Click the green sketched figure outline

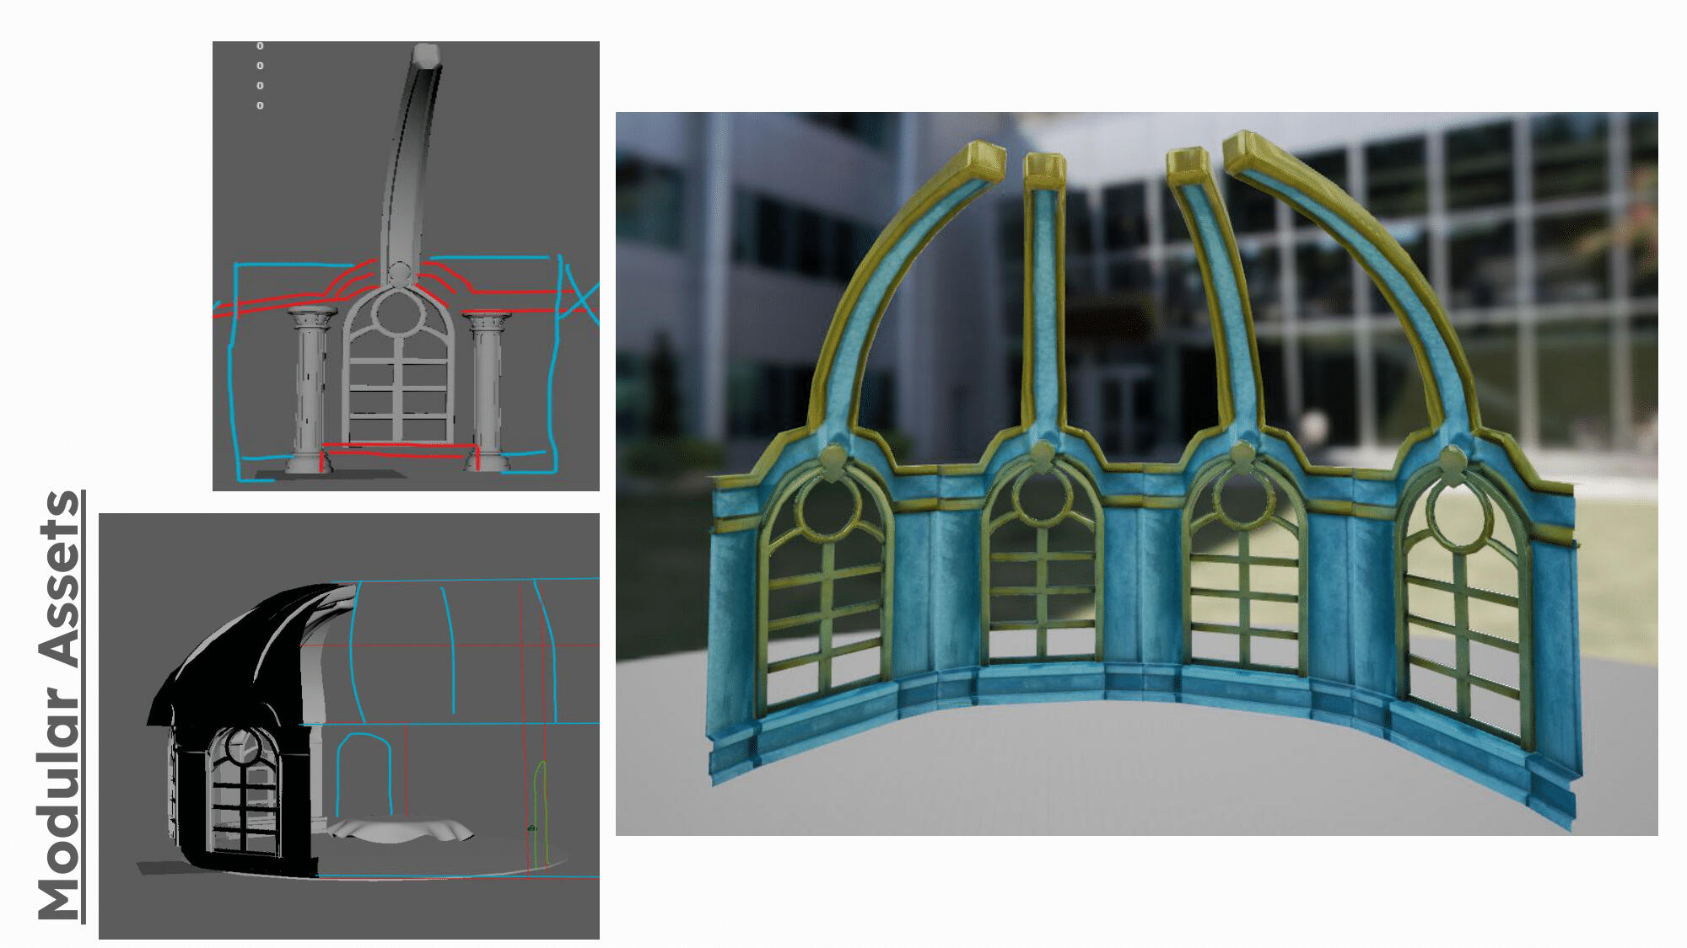542,813
